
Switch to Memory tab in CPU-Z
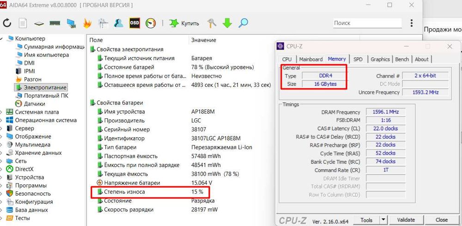337,59
